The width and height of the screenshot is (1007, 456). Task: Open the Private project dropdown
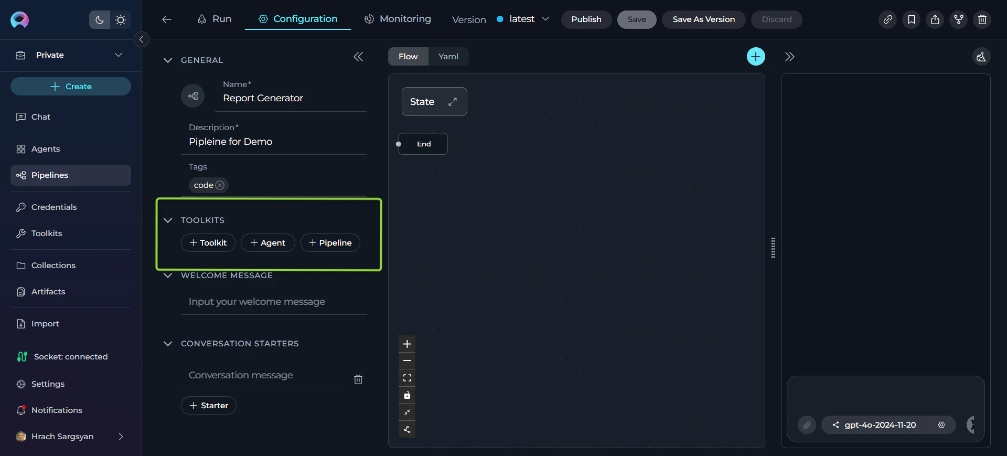(70, 55)
